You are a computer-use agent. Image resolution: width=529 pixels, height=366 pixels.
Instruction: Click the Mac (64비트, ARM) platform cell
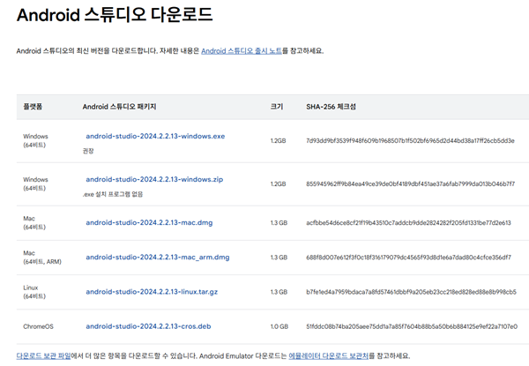(x=42, y=258)
